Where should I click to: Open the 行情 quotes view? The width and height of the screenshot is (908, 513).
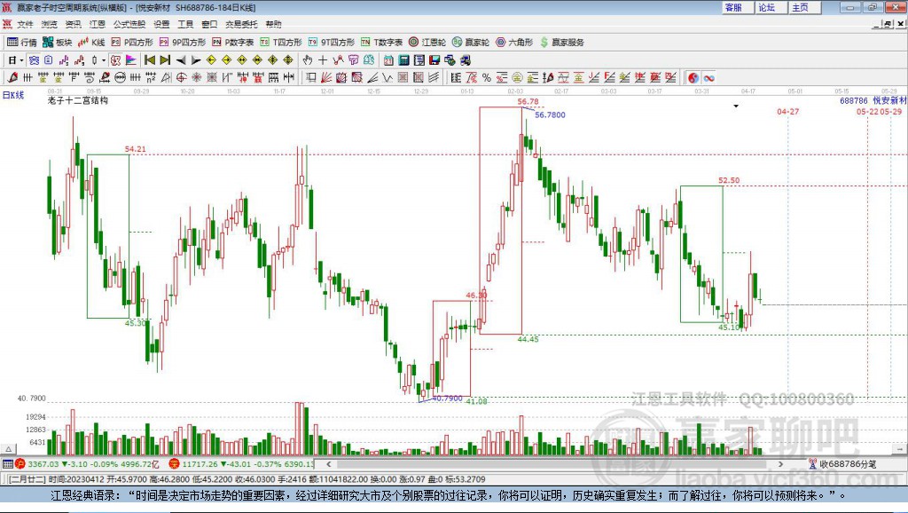click(21, 43)
